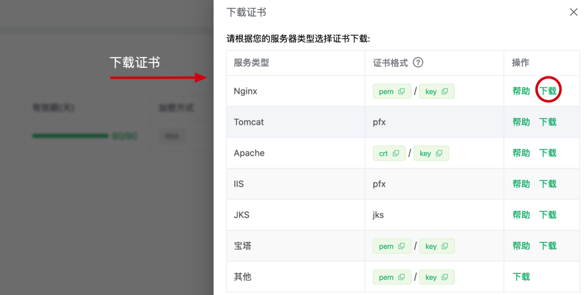Screen dimensions: 587x295
Task: Download the Tomcat certificate via 下载
Action: tap(548, 122)
